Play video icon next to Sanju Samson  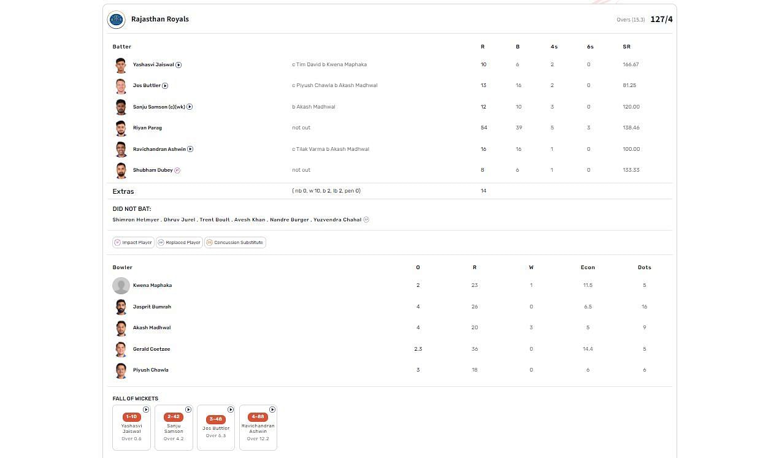tap(190, 107)
